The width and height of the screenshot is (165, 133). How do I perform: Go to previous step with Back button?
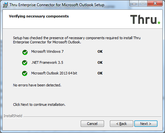pos(122,124)
